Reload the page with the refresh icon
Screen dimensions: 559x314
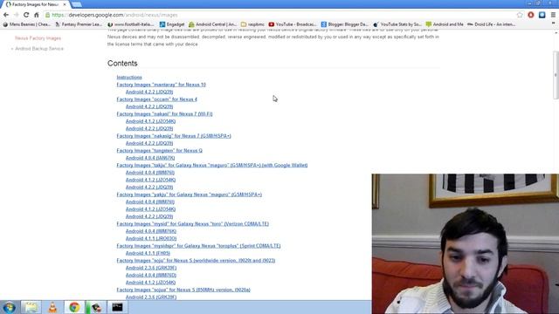pyautogui.click(x=26, y=15)
